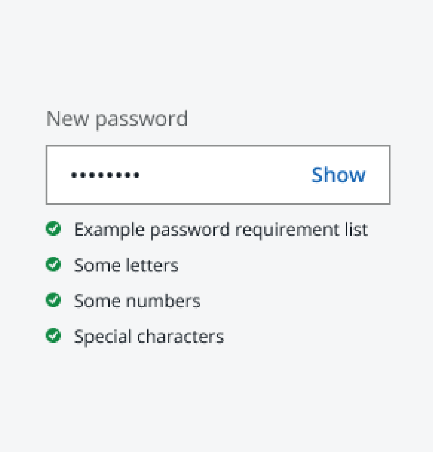The width and height of the screenshot is (433, 452).
Task: Click the green checkmark beside Special characters
Action: (x=53, y=335)
